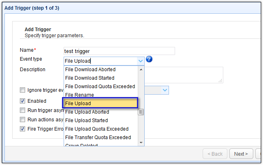This screenshot has width=263, height=165.
Task: Select File Download Aborted from list
Action: tap(90, 70)
